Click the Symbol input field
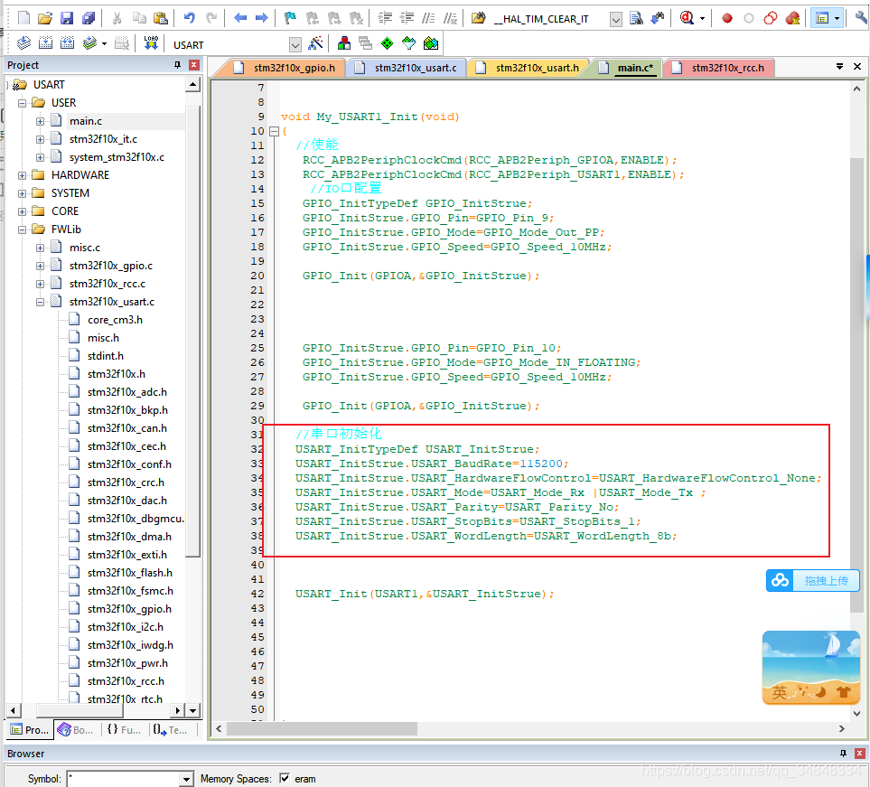This screenshot has height=787, width=870. point(123,779)
